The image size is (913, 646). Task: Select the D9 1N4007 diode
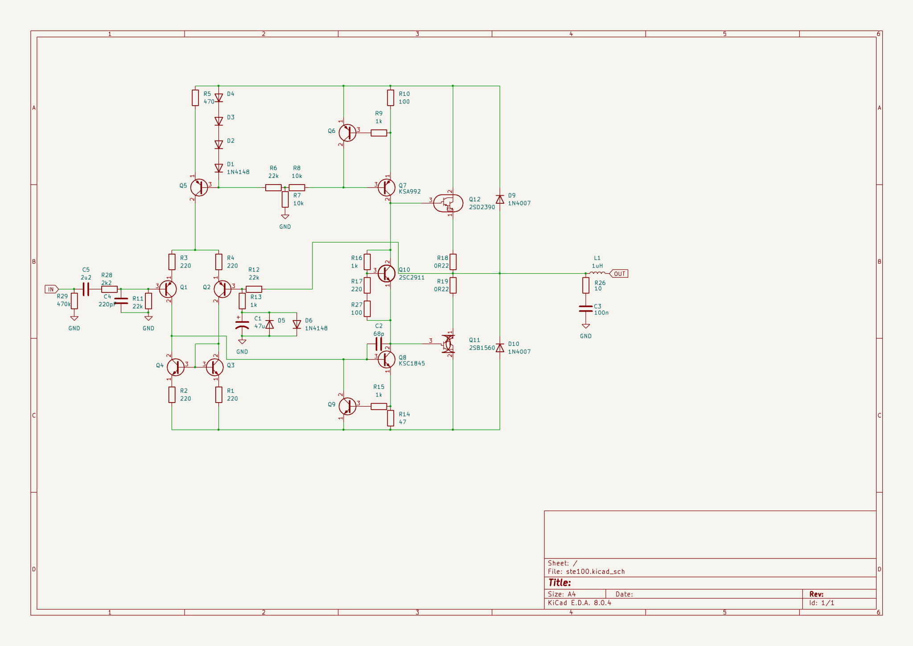(500, 199)
